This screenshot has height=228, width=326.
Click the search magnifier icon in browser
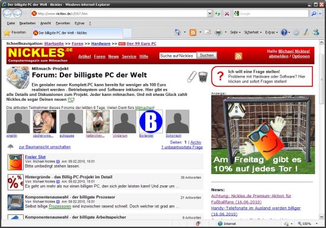coord(314,14)
